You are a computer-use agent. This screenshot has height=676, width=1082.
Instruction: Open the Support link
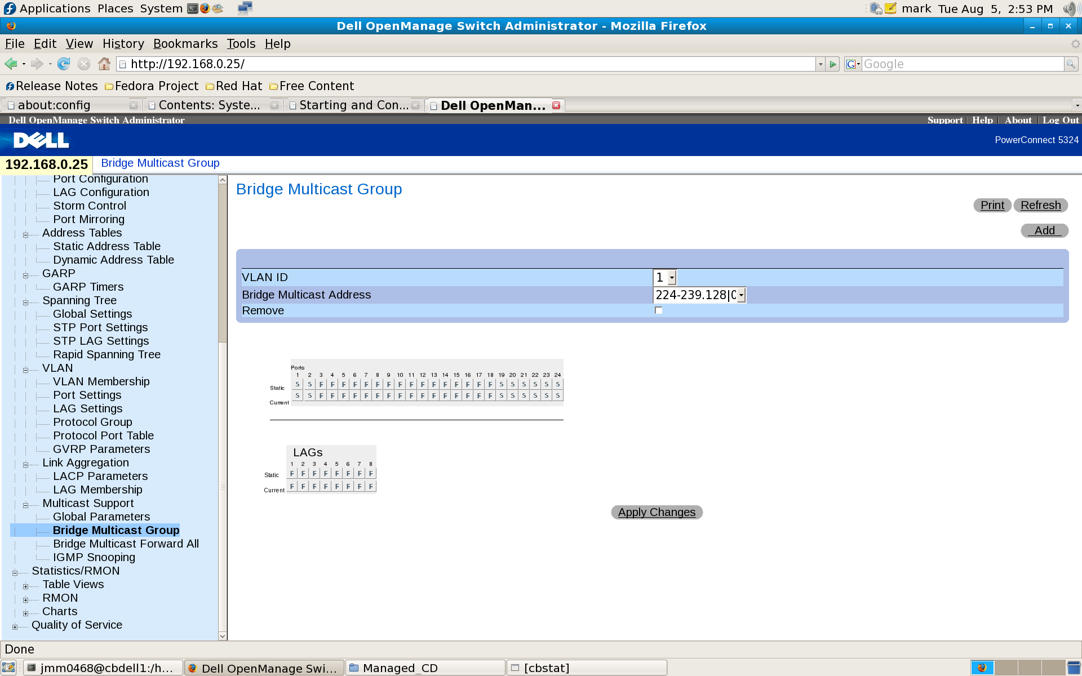coord(945,120)
